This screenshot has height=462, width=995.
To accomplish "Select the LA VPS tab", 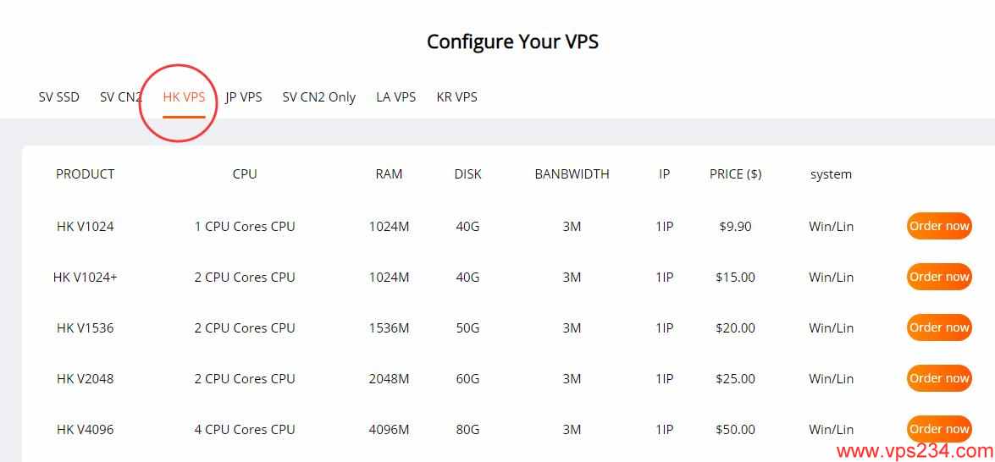I will (x=396, y=97).
